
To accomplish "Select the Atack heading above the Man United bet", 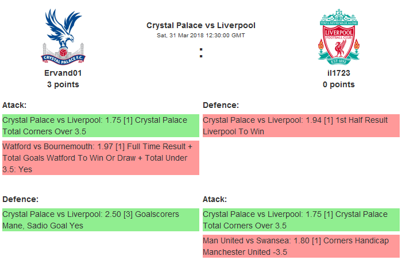I will tap(215, 199).
